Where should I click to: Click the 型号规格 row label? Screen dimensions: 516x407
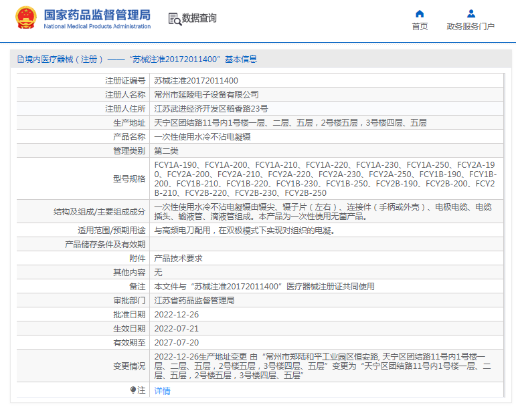129,179
